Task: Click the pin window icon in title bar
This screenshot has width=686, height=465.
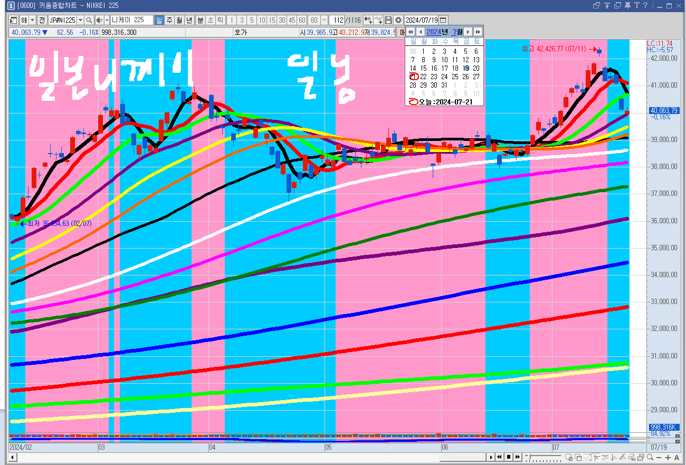Action: pyautogui.click(x=627, y=5)
